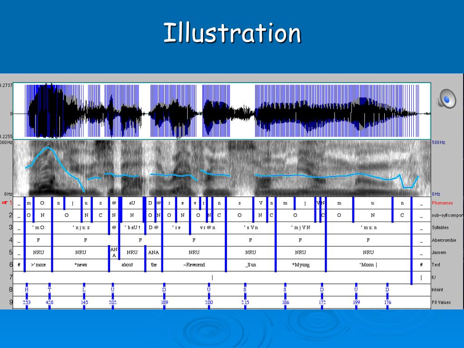Click the '500 Hz' pitch ceiling label

(x=439, y=142)
